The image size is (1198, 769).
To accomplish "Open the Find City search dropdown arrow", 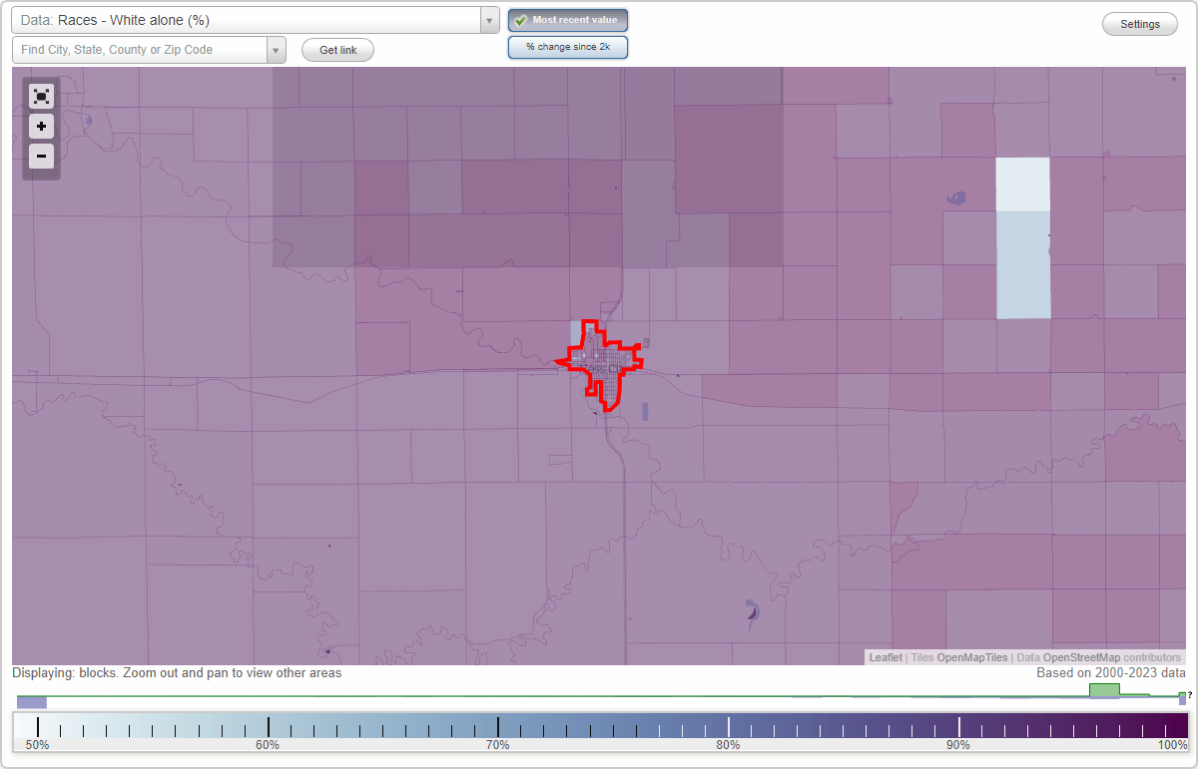I will [x=277, y=49].
